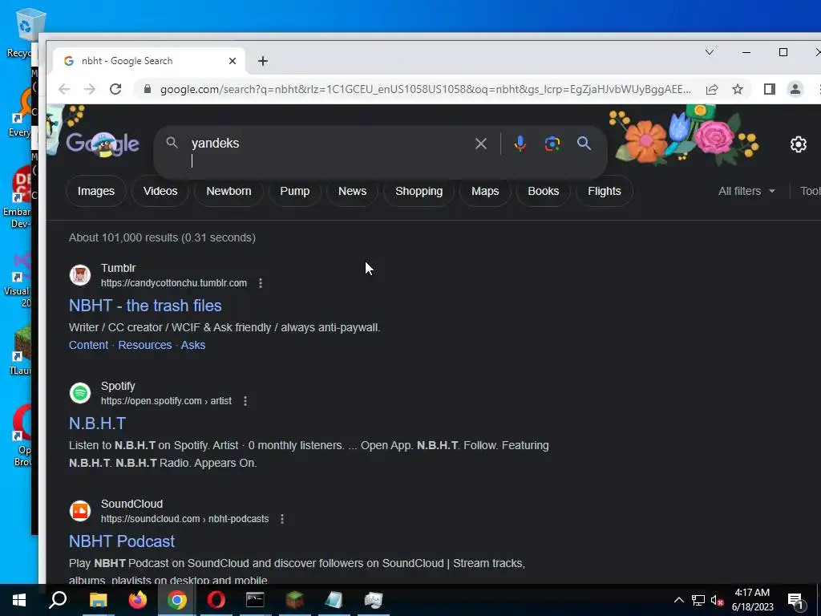Viewport: 821px width, 616px height.
Task: Click the Tumblr result favicon
Action: 80,275
